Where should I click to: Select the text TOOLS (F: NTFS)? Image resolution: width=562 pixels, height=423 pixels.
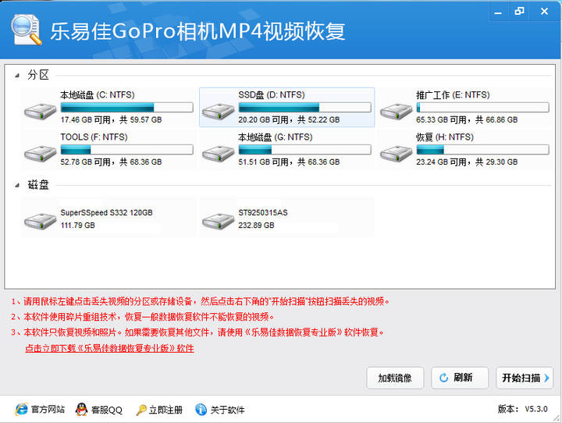(94, 137)
